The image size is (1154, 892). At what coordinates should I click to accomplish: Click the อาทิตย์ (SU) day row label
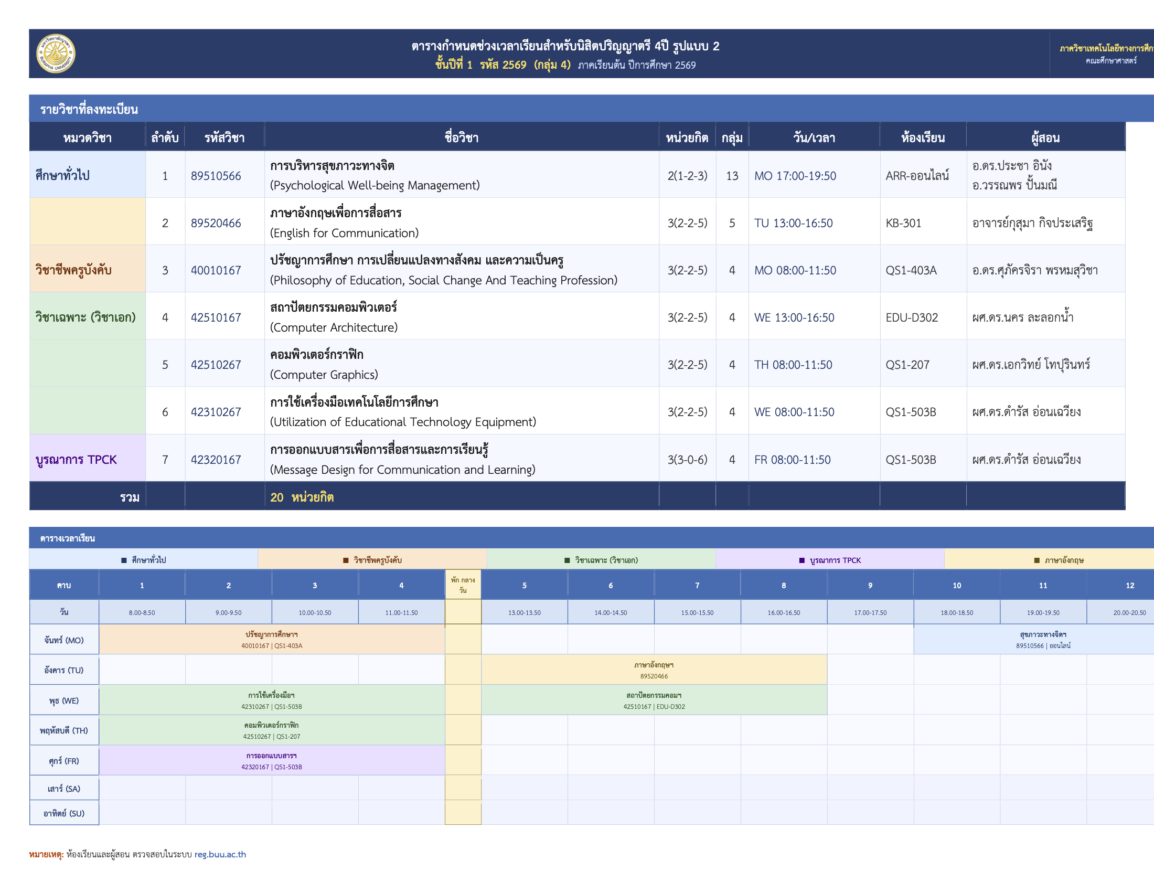[x=64, y=813]
